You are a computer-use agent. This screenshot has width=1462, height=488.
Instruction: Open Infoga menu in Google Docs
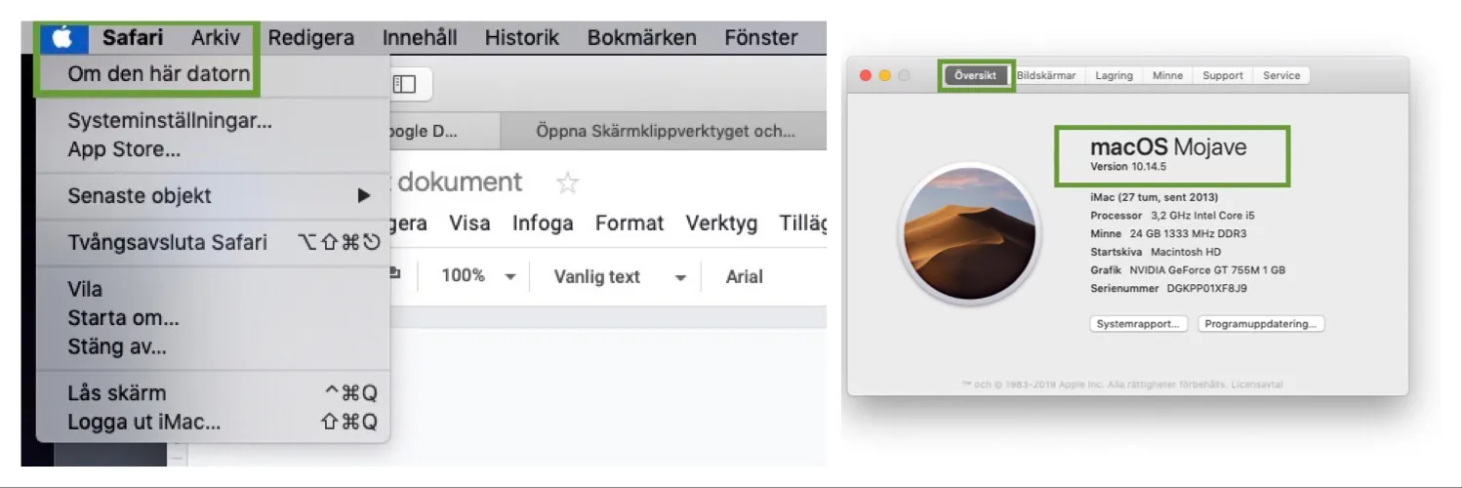point(543,224)
